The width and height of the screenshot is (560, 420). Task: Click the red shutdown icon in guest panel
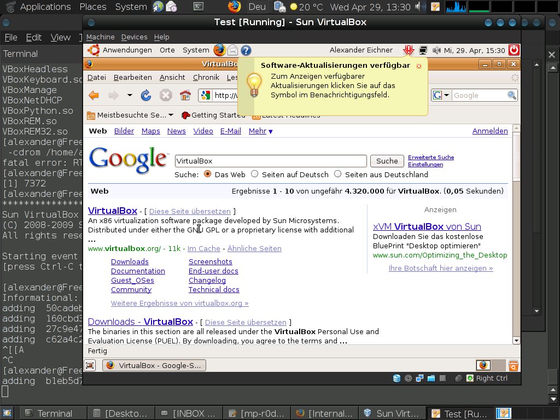[x=514, y=50]
